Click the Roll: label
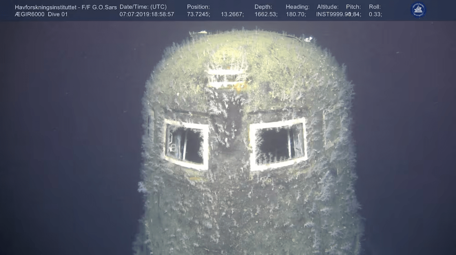The height and width of the screenshot is (255, 456). point(375,7)
